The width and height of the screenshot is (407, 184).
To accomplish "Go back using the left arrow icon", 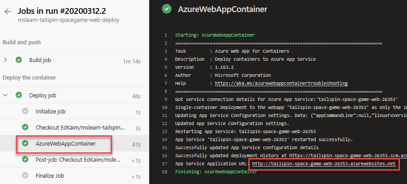I will [x=8, y=12].
